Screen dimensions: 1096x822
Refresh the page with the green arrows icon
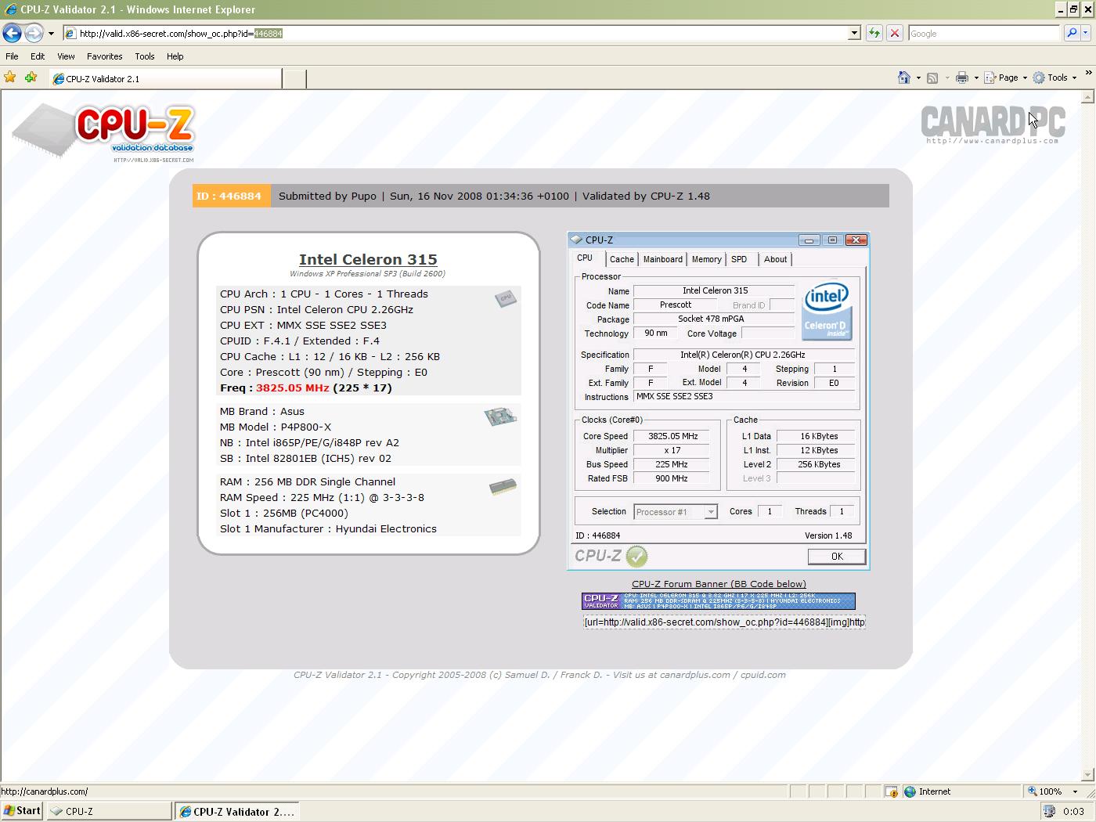click(x=874, y=34)
